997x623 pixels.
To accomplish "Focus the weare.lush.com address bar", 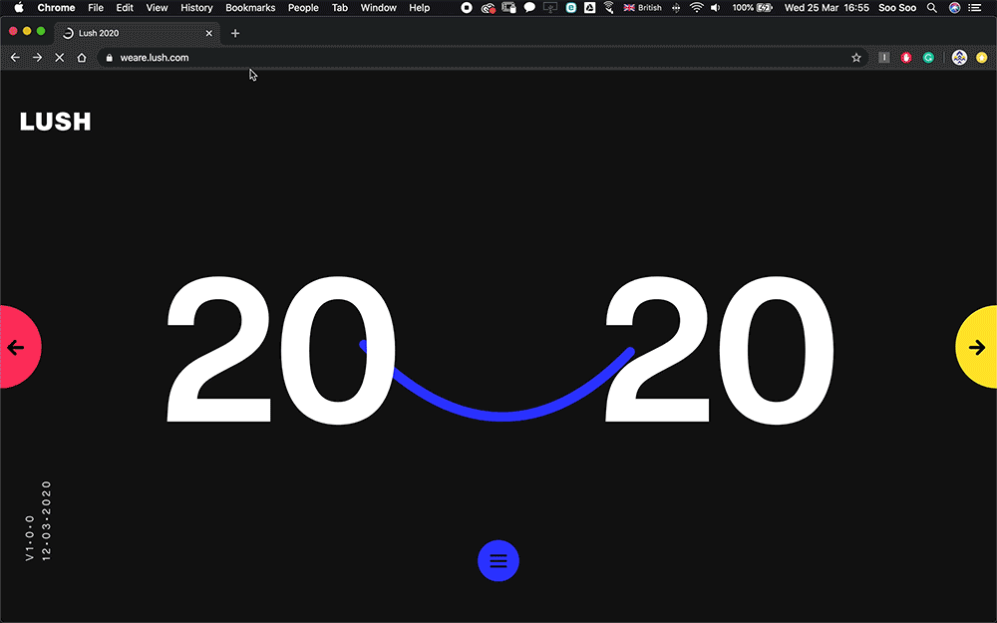I will click(484, 57).
